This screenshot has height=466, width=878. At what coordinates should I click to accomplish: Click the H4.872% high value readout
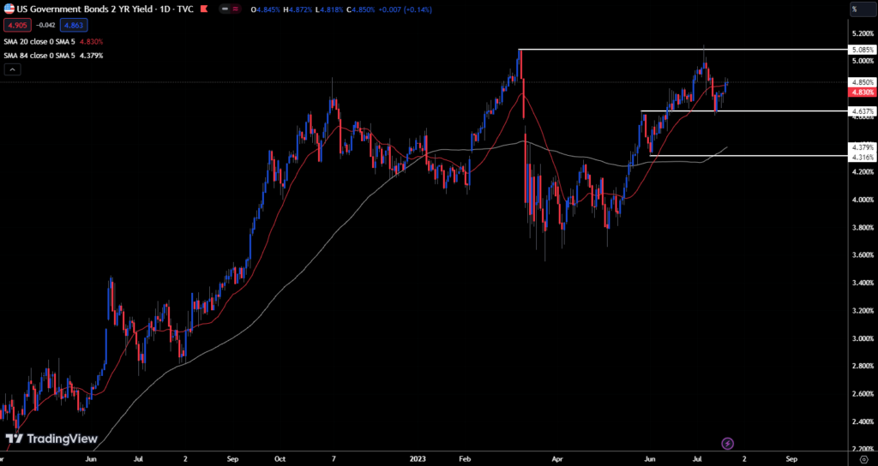[x=298, y=10]
